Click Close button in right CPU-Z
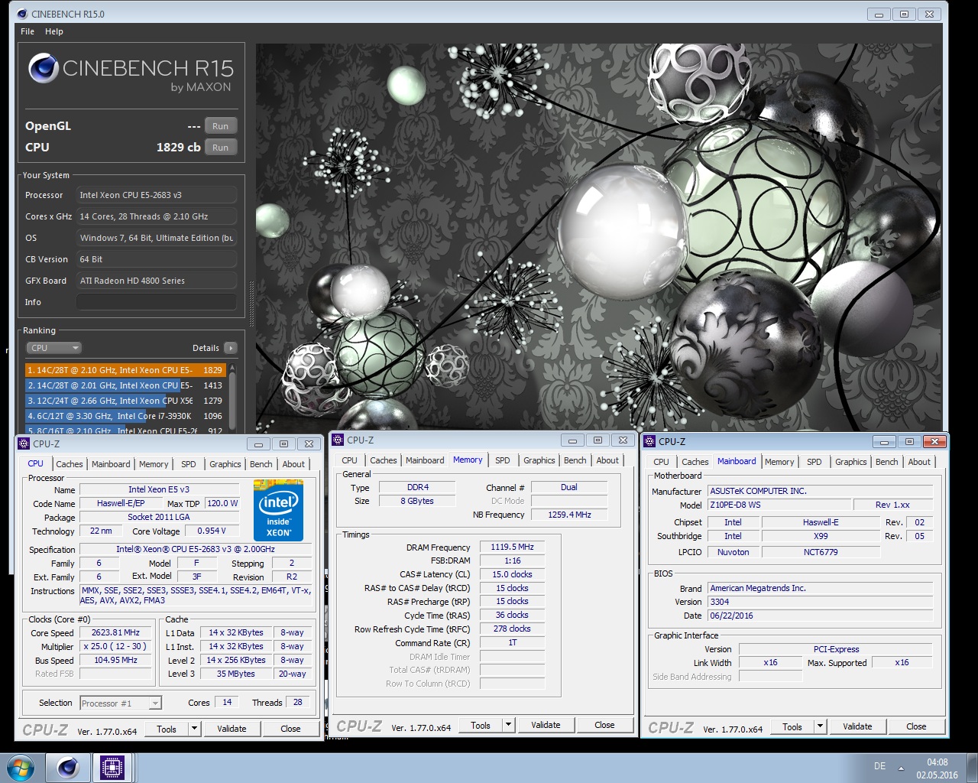Viewport: 978px width, 783px height. click(x=916, y=727)
